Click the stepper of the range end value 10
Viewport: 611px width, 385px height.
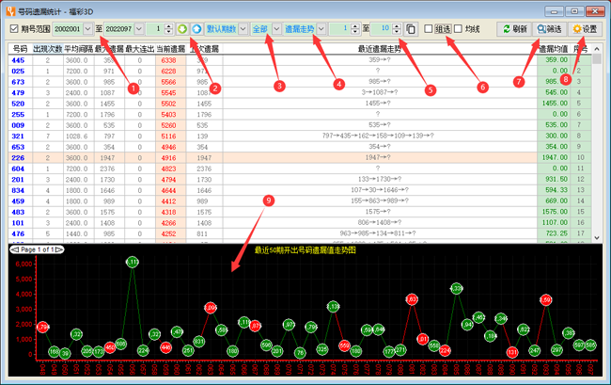pos(397,29)
